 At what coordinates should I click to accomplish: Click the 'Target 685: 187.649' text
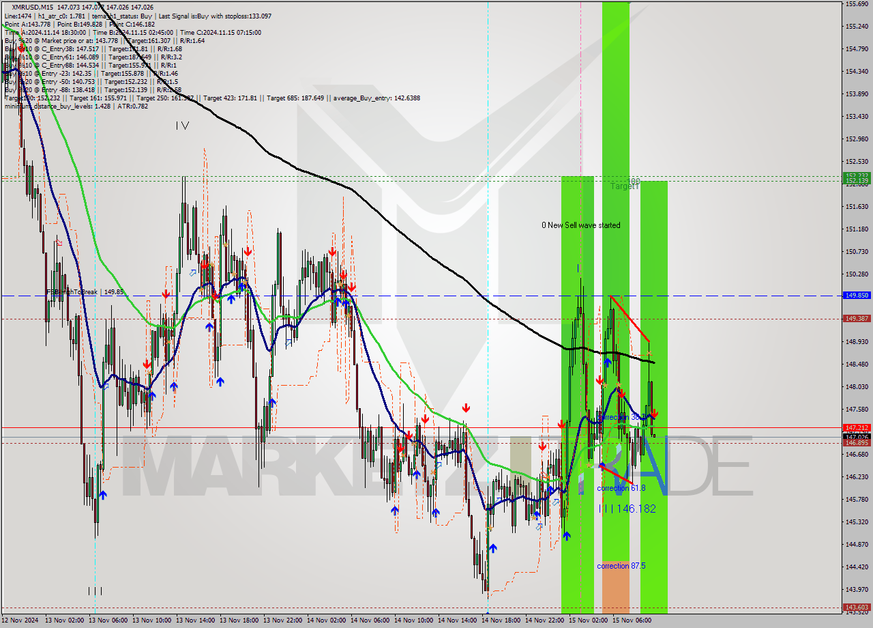click(x=297, y=98)
